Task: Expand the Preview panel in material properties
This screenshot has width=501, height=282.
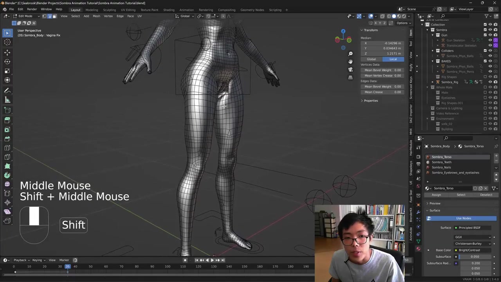Action: pyautogui.click(x=434, y=203)
